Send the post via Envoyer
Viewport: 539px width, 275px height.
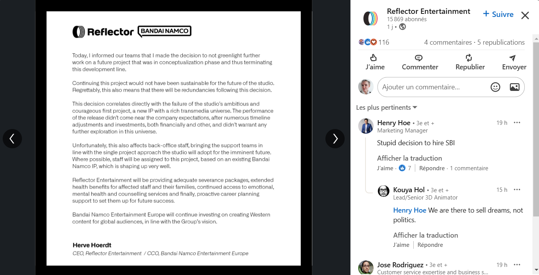514,62
